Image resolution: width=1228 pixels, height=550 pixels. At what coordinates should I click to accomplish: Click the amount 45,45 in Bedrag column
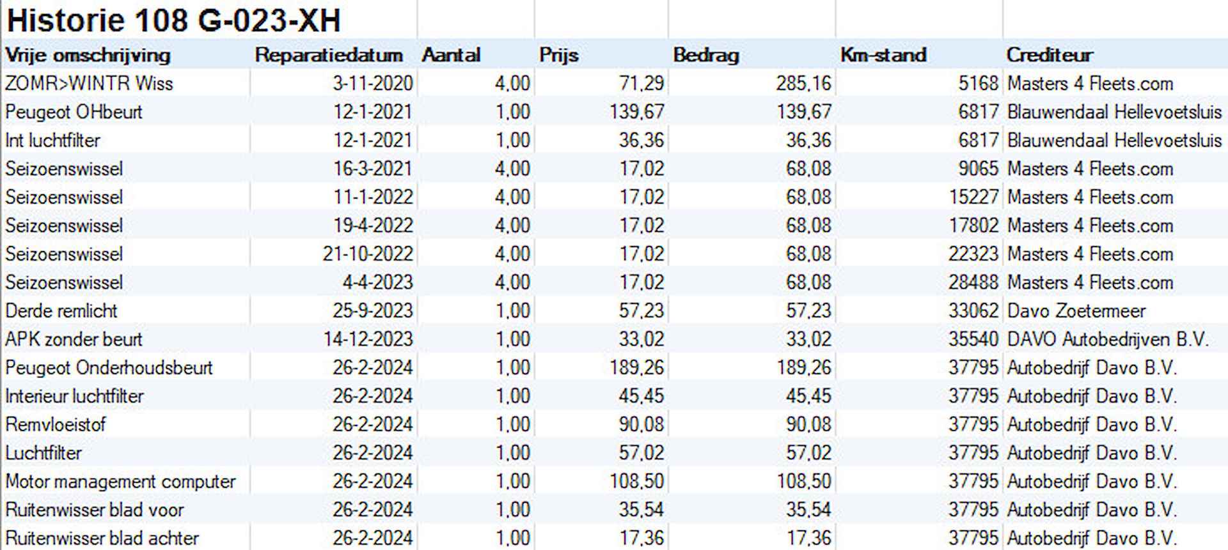[x=808, y=396]
